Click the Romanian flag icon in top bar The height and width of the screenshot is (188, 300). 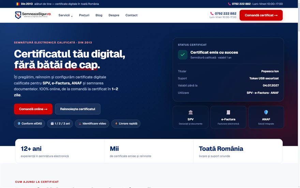pos(18,4)
